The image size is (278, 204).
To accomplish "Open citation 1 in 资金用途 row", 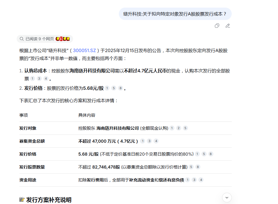I will pos(188,180).
